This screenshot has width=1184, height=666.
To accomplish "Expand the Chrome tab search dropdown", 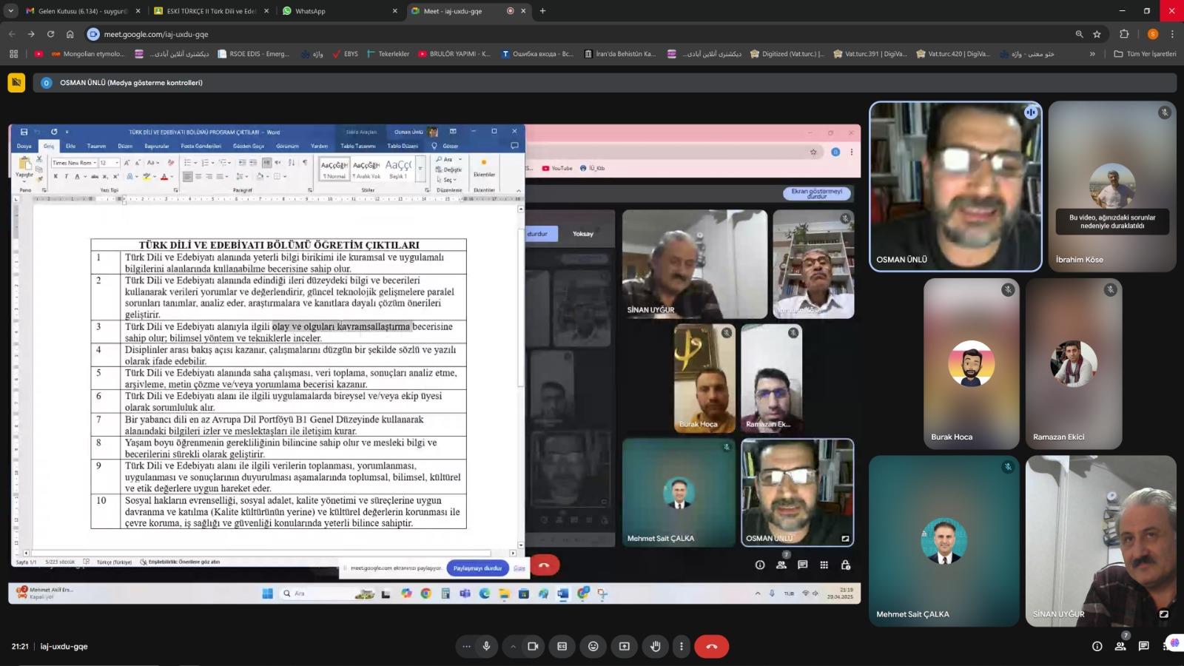I will click(x=10, y=11).
